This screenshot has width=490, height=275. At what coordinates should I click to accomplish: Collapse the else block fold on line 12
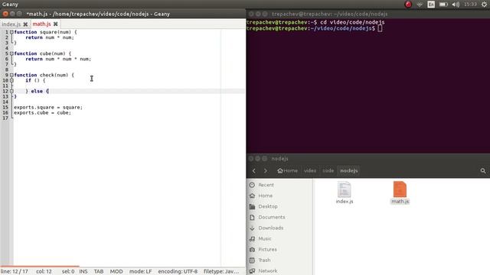11,92
